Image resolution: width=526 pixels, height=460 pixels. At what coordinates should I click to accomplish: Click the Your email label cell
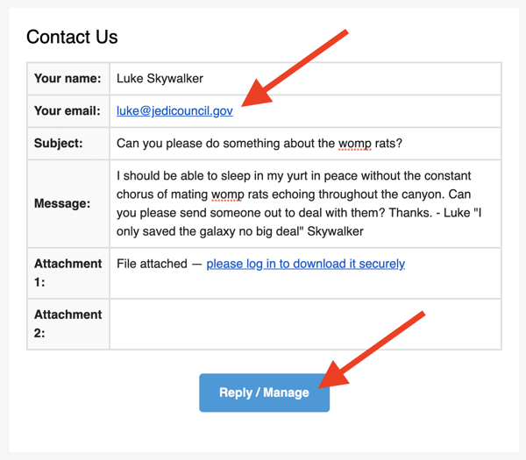click(x=68, y=111)
